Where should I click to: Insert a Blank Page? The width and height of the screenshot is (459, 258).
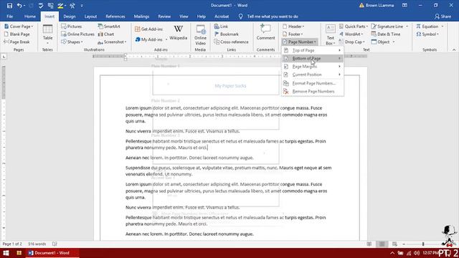click(17, 34)
